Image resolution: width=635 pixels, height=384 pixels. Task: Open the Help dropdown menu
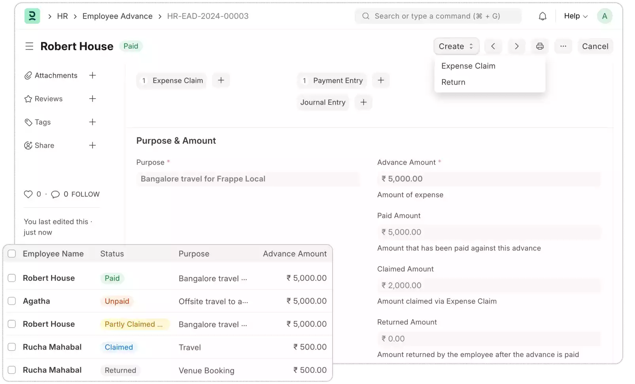575,16
